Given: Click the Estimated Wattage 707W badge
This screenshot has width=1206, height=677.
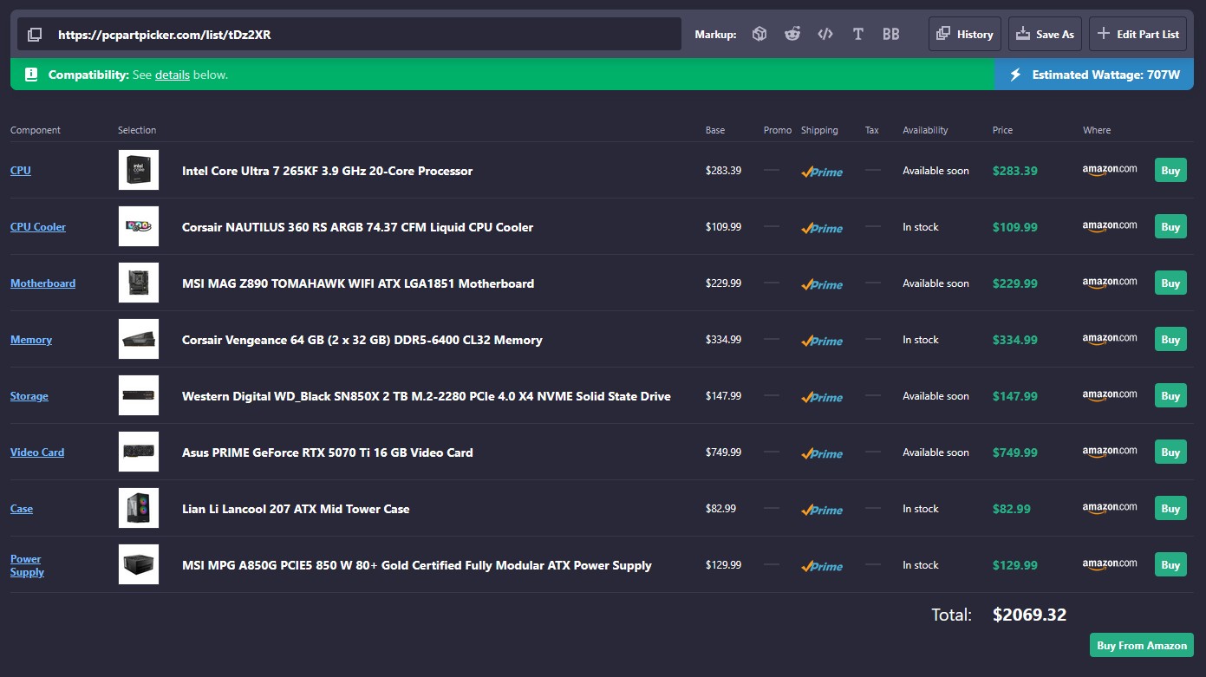Looking at the screenshot, I should (x=1094, y=75).
